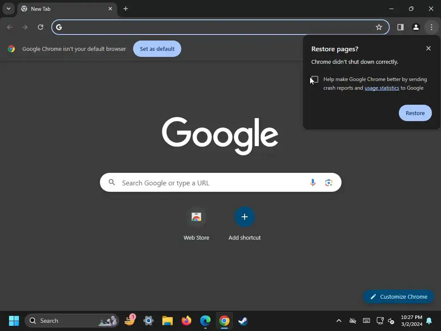Open the touch keyboard tray icon

click(x=366, y=321)
